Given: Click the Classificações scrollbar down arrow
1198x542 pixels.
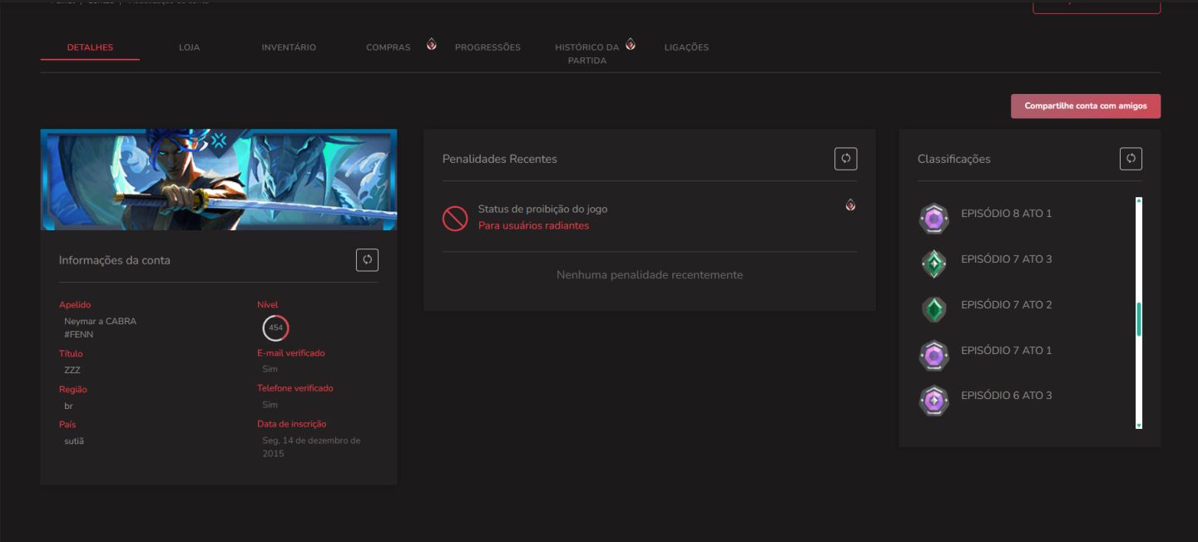Looking at the screenshot, I should (x=1139, y=425).
